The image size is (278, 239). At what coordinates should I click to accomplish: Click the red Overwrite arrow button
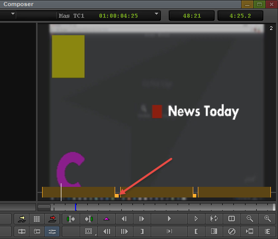(x=52, y=219)
